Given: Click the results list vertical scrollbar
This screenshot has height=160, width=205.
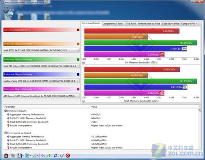Looking at the screenshot, I should (200, 127).
